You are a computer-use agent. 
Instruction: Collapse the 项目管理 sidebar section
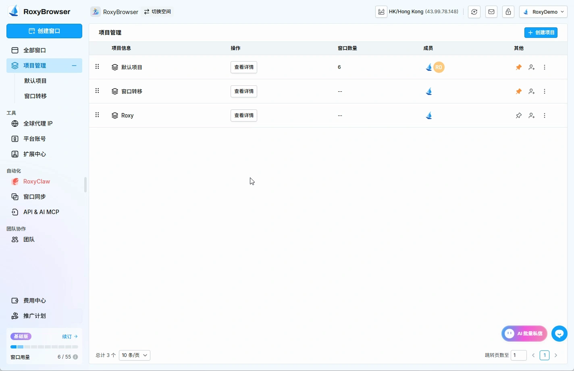[x=74, y=66]
